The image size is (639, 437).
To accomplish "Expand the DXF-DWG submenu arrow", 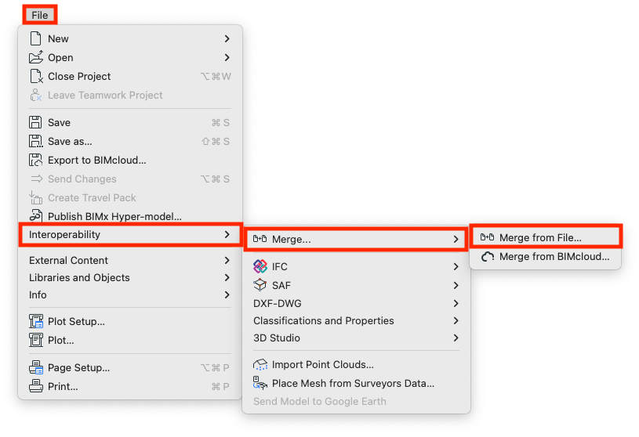I will coord(456,303).
